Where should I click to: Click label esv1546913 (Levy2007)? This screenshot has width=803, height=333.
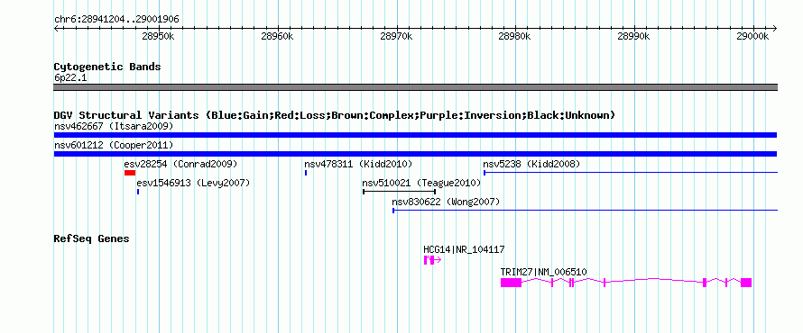tap(193, 183)
